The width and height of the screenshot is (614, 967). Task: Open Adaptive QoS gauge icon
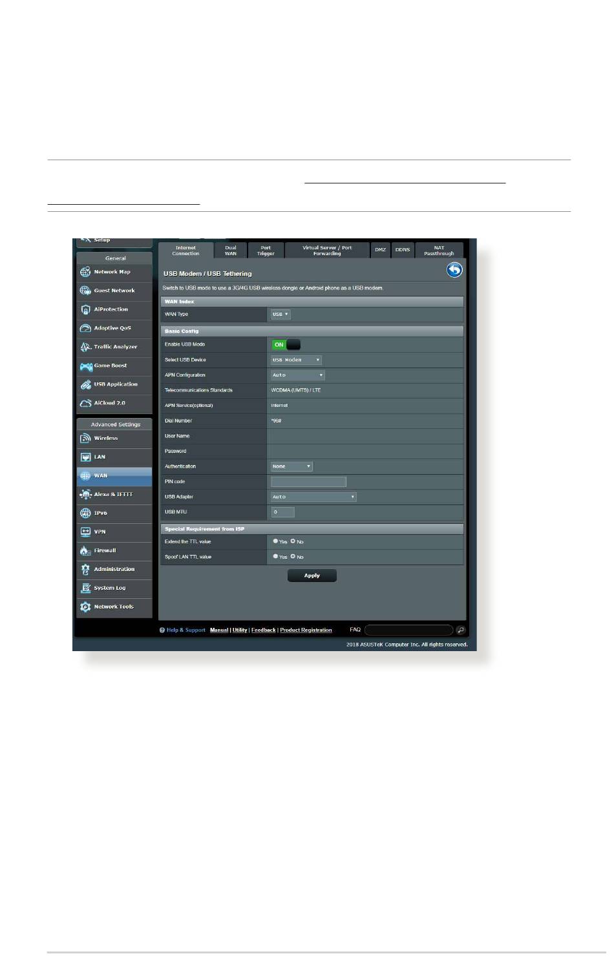coord(85,328)
